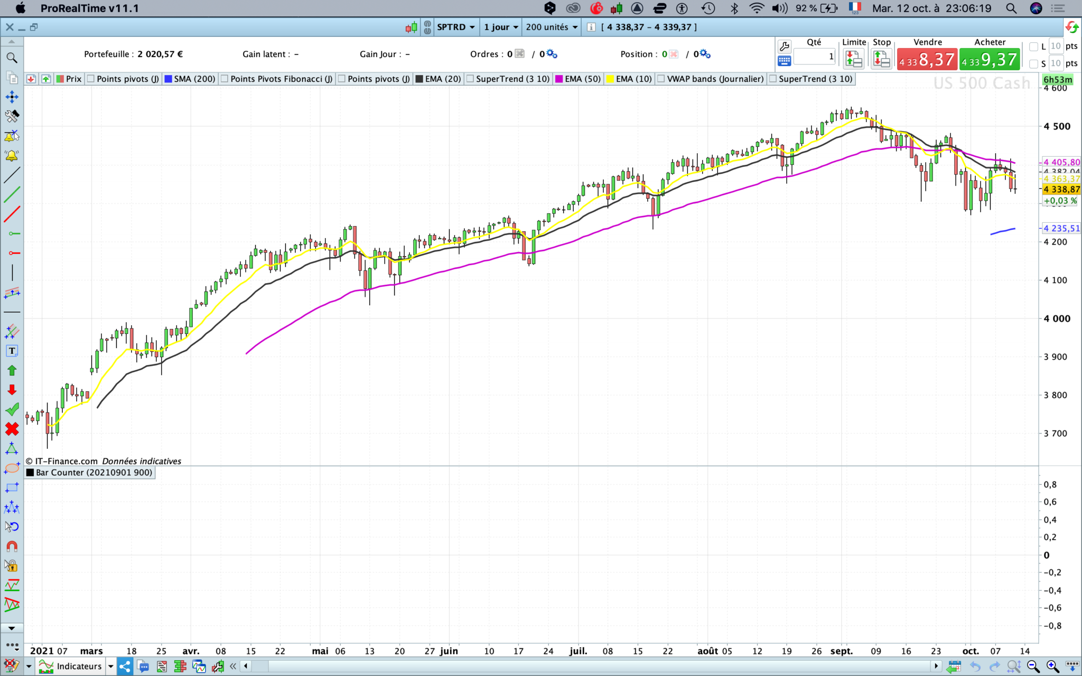This screenshot has height=676, width=1082.
Task: Click the blue share icon in bottom toolbar
Action: (125, 666)
